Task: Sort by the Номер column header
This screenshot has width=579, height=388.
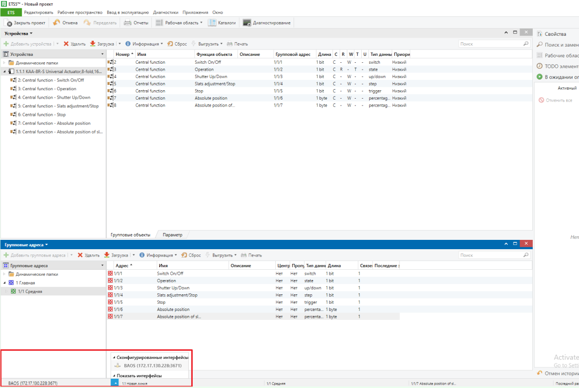Action: [124, 54]
